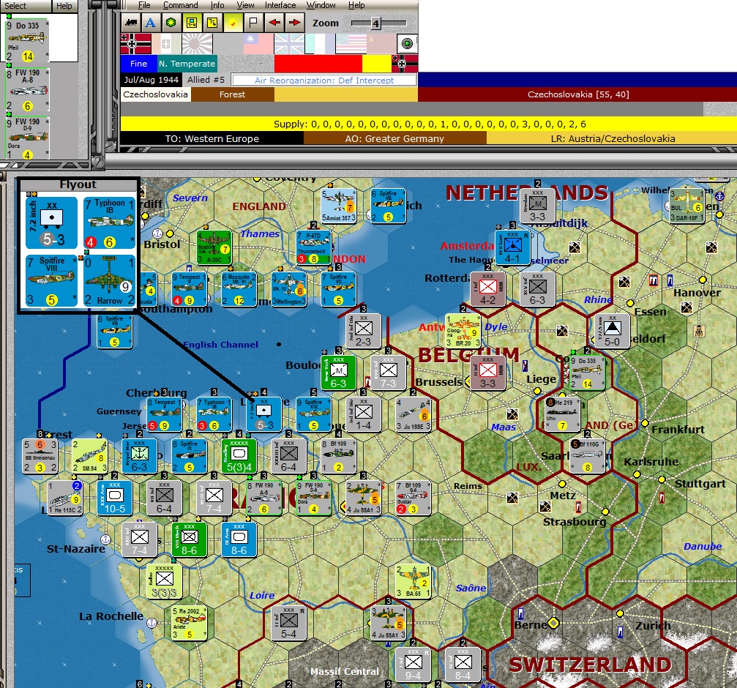The height and width of the screenshot is (688, 737).
Task: Select the Soviet red flag
Action: pos(381,44)
